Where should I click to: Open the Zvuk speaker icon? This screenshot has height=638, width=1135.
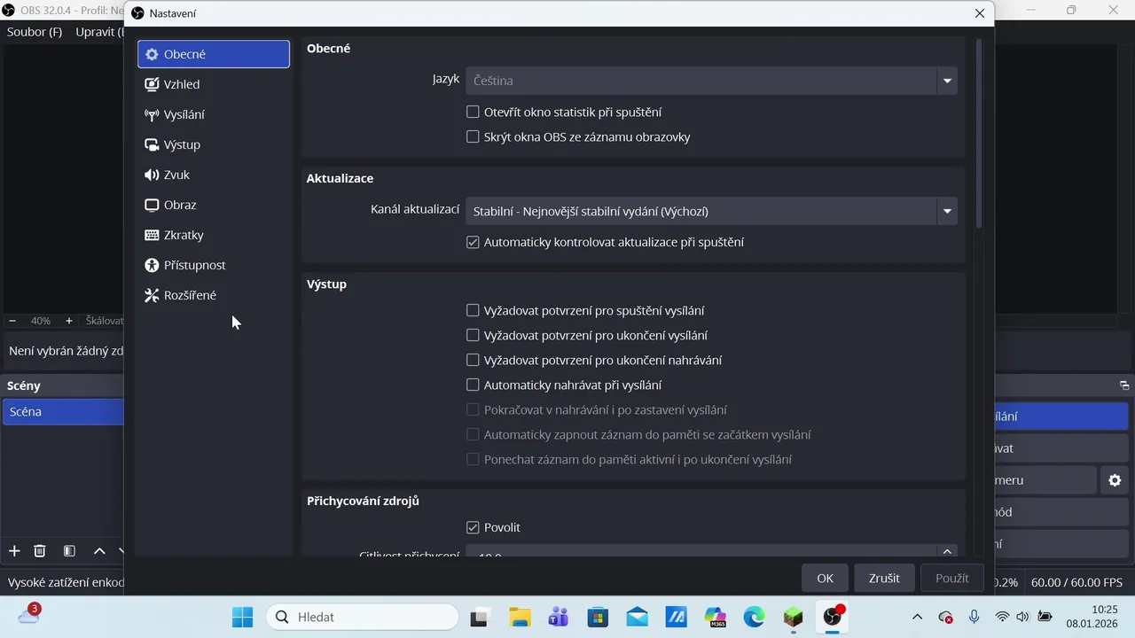[x=152, y=175]
